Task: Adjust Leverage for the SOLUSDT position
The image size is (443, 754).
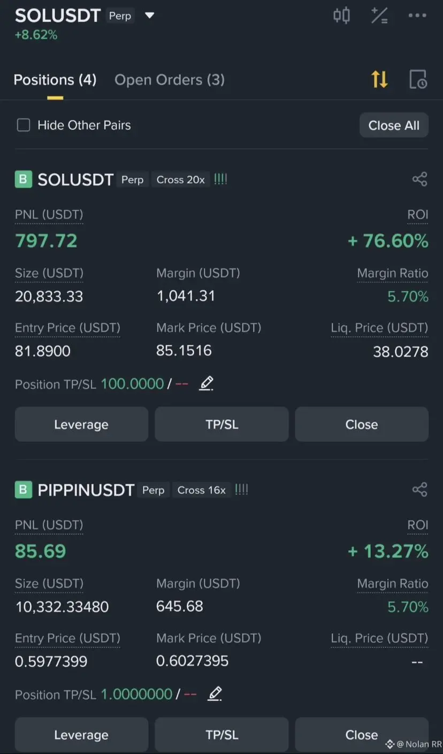Action: pos(81,424)
